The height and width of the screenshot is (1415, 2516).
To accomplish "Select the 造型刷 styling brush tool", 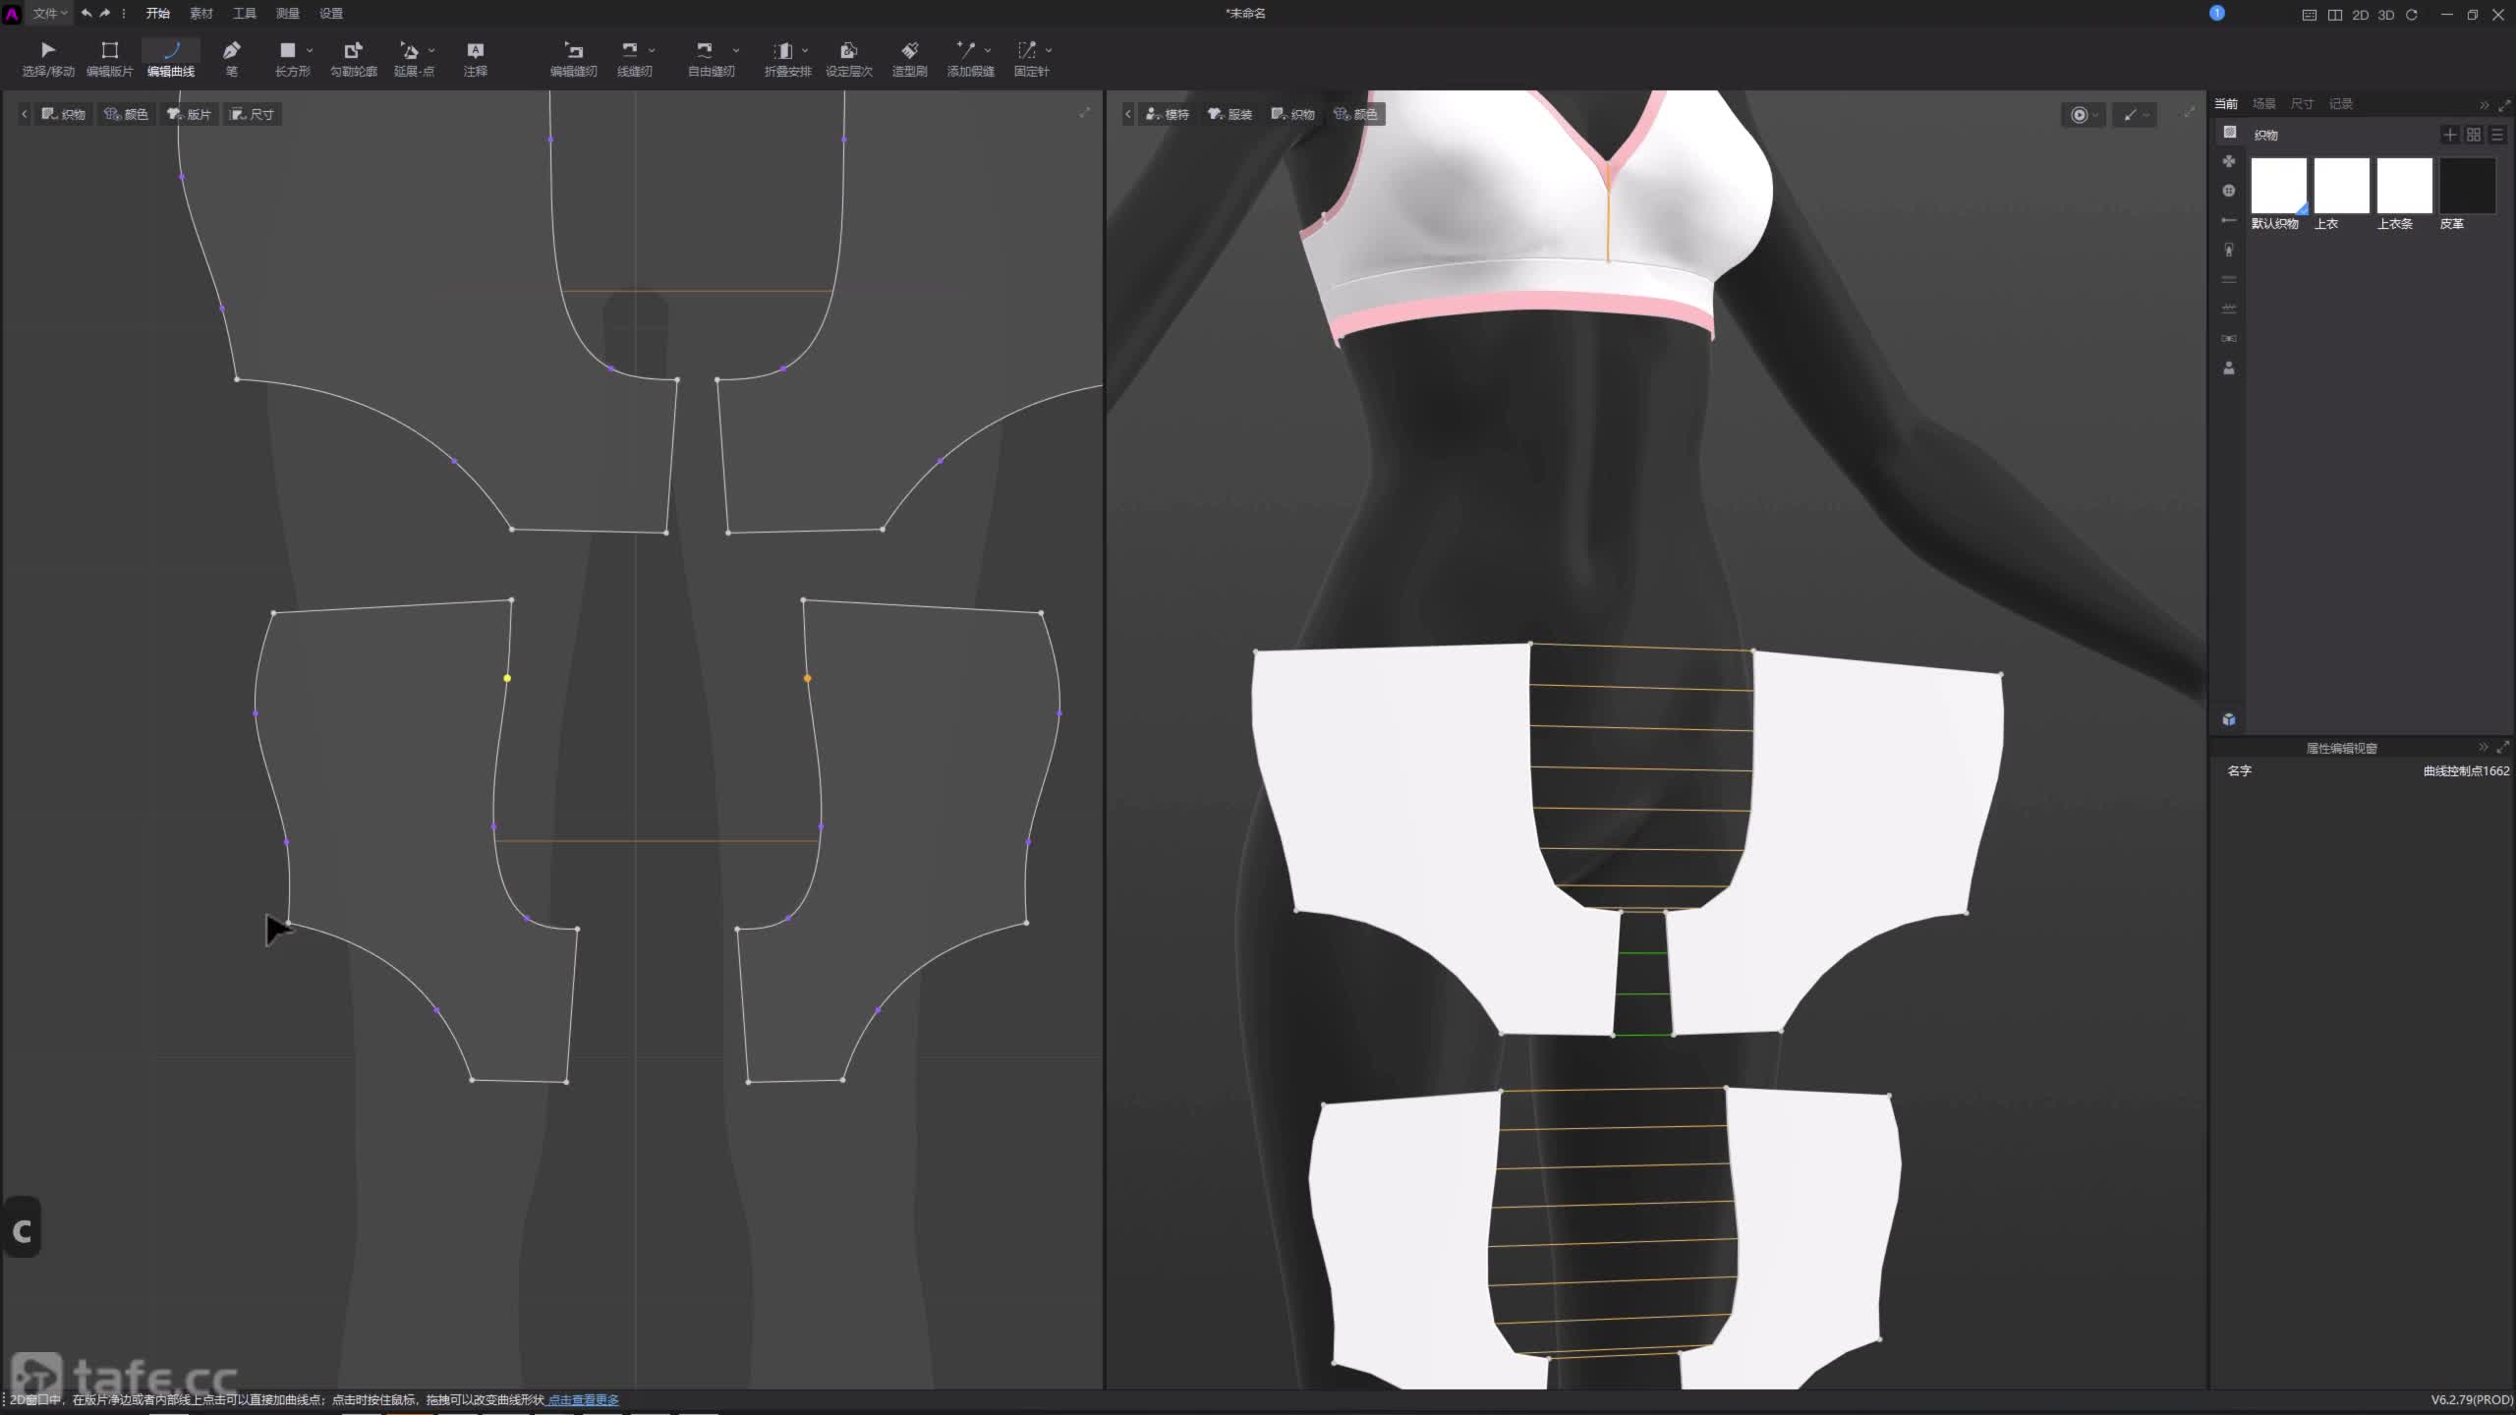I will click(910, 58).
